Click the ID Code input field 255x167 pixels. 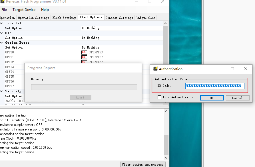point(215,86)
